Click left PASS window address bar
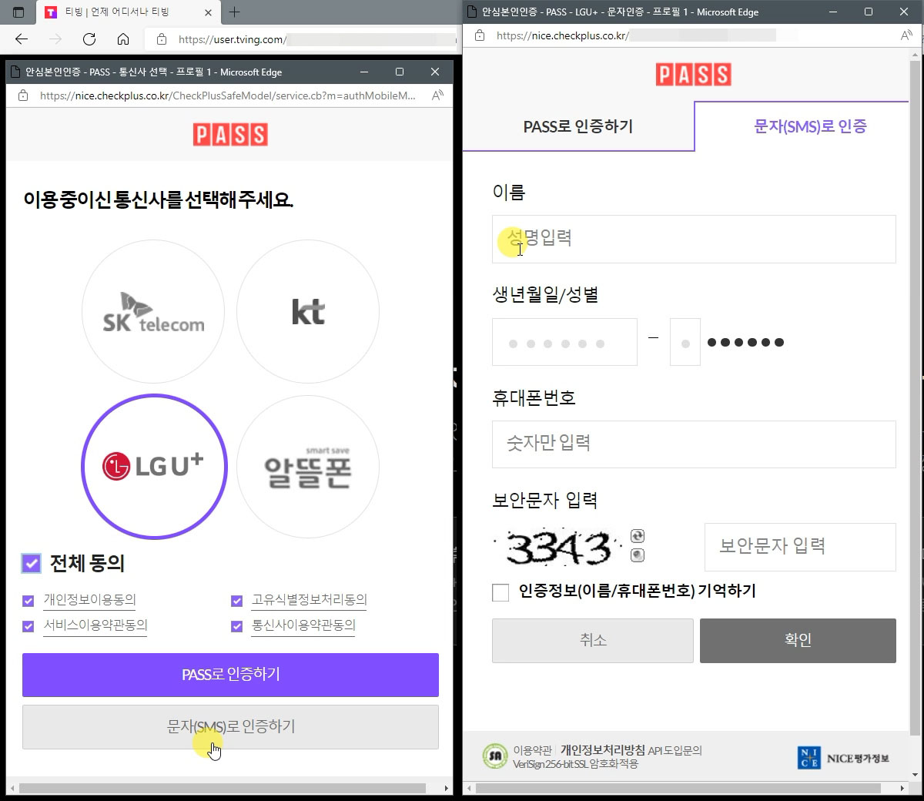This screenshot has height=801, width=924. (228, 96)
